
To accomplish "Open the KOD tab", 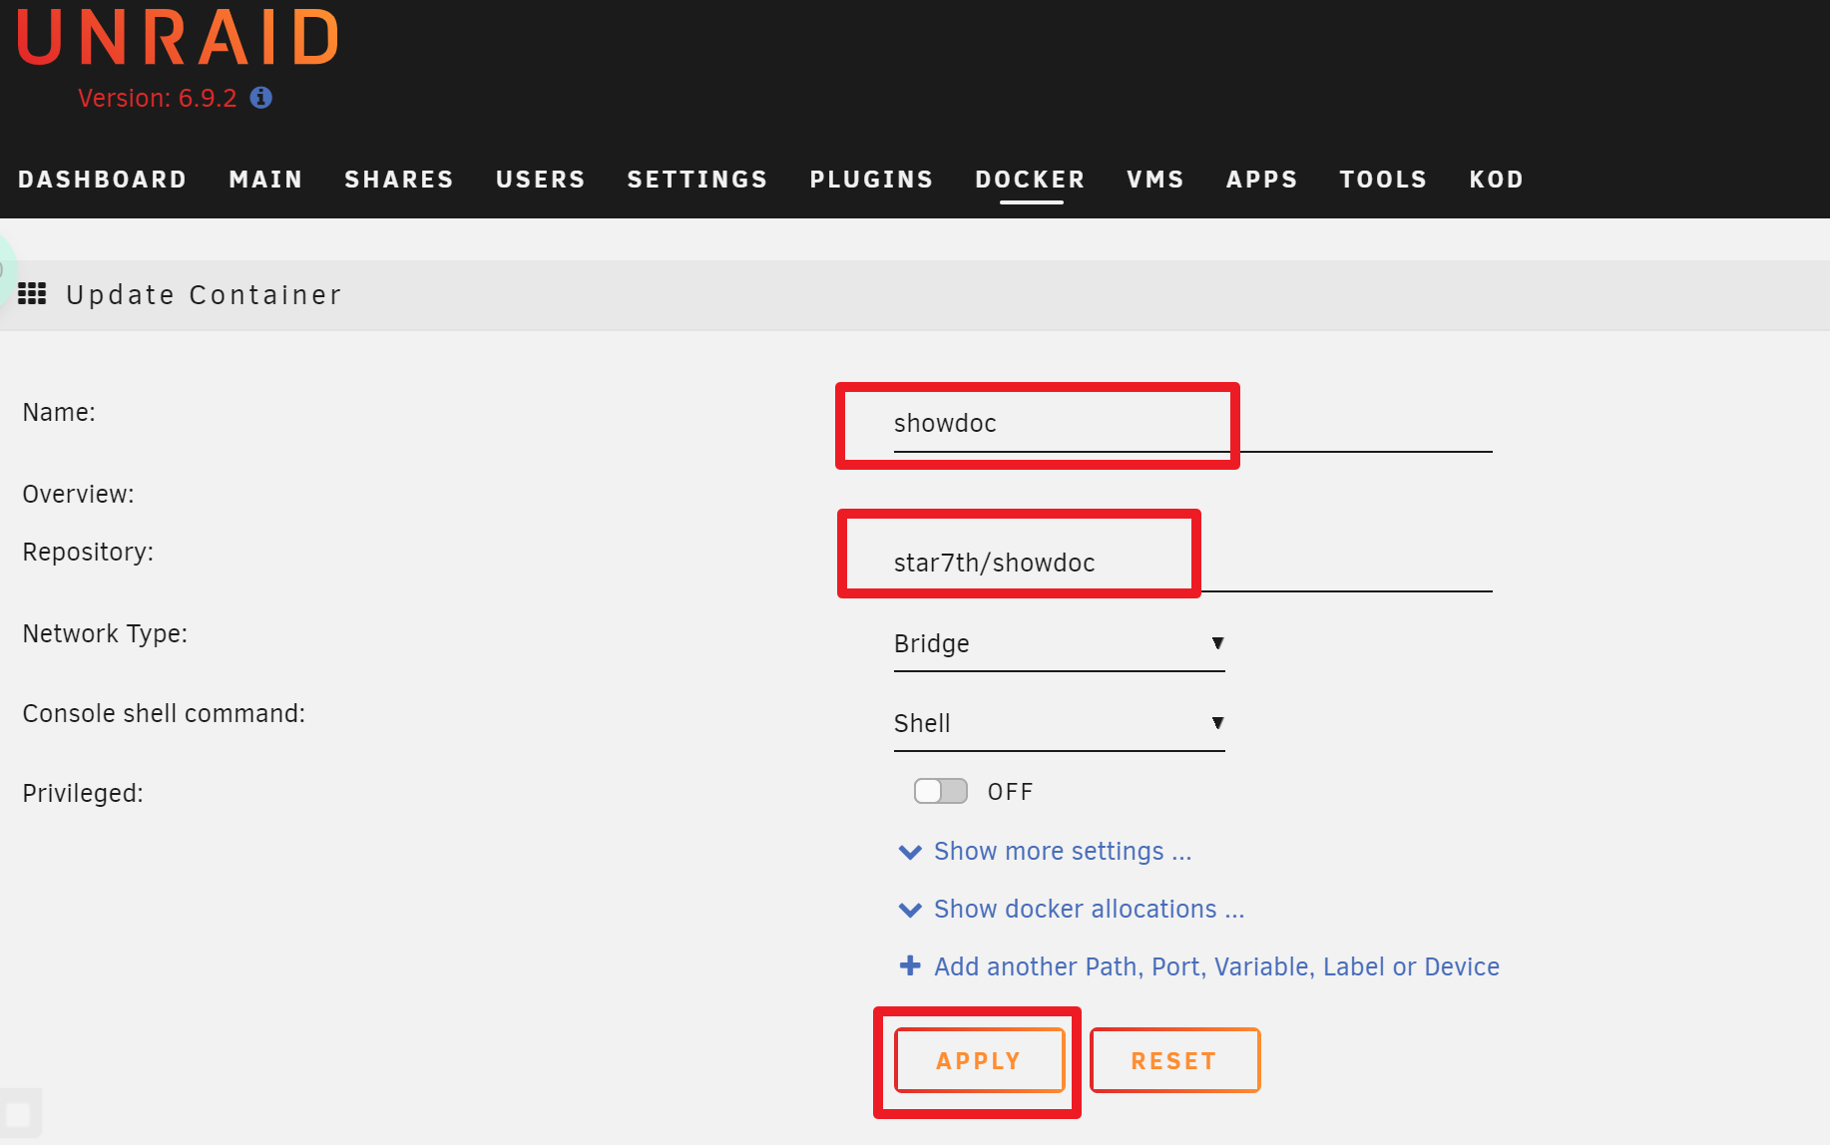I will (x=1497, y=180).
